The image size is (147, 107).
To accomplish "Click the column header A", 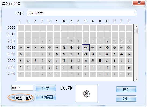I will coord(93,21).
